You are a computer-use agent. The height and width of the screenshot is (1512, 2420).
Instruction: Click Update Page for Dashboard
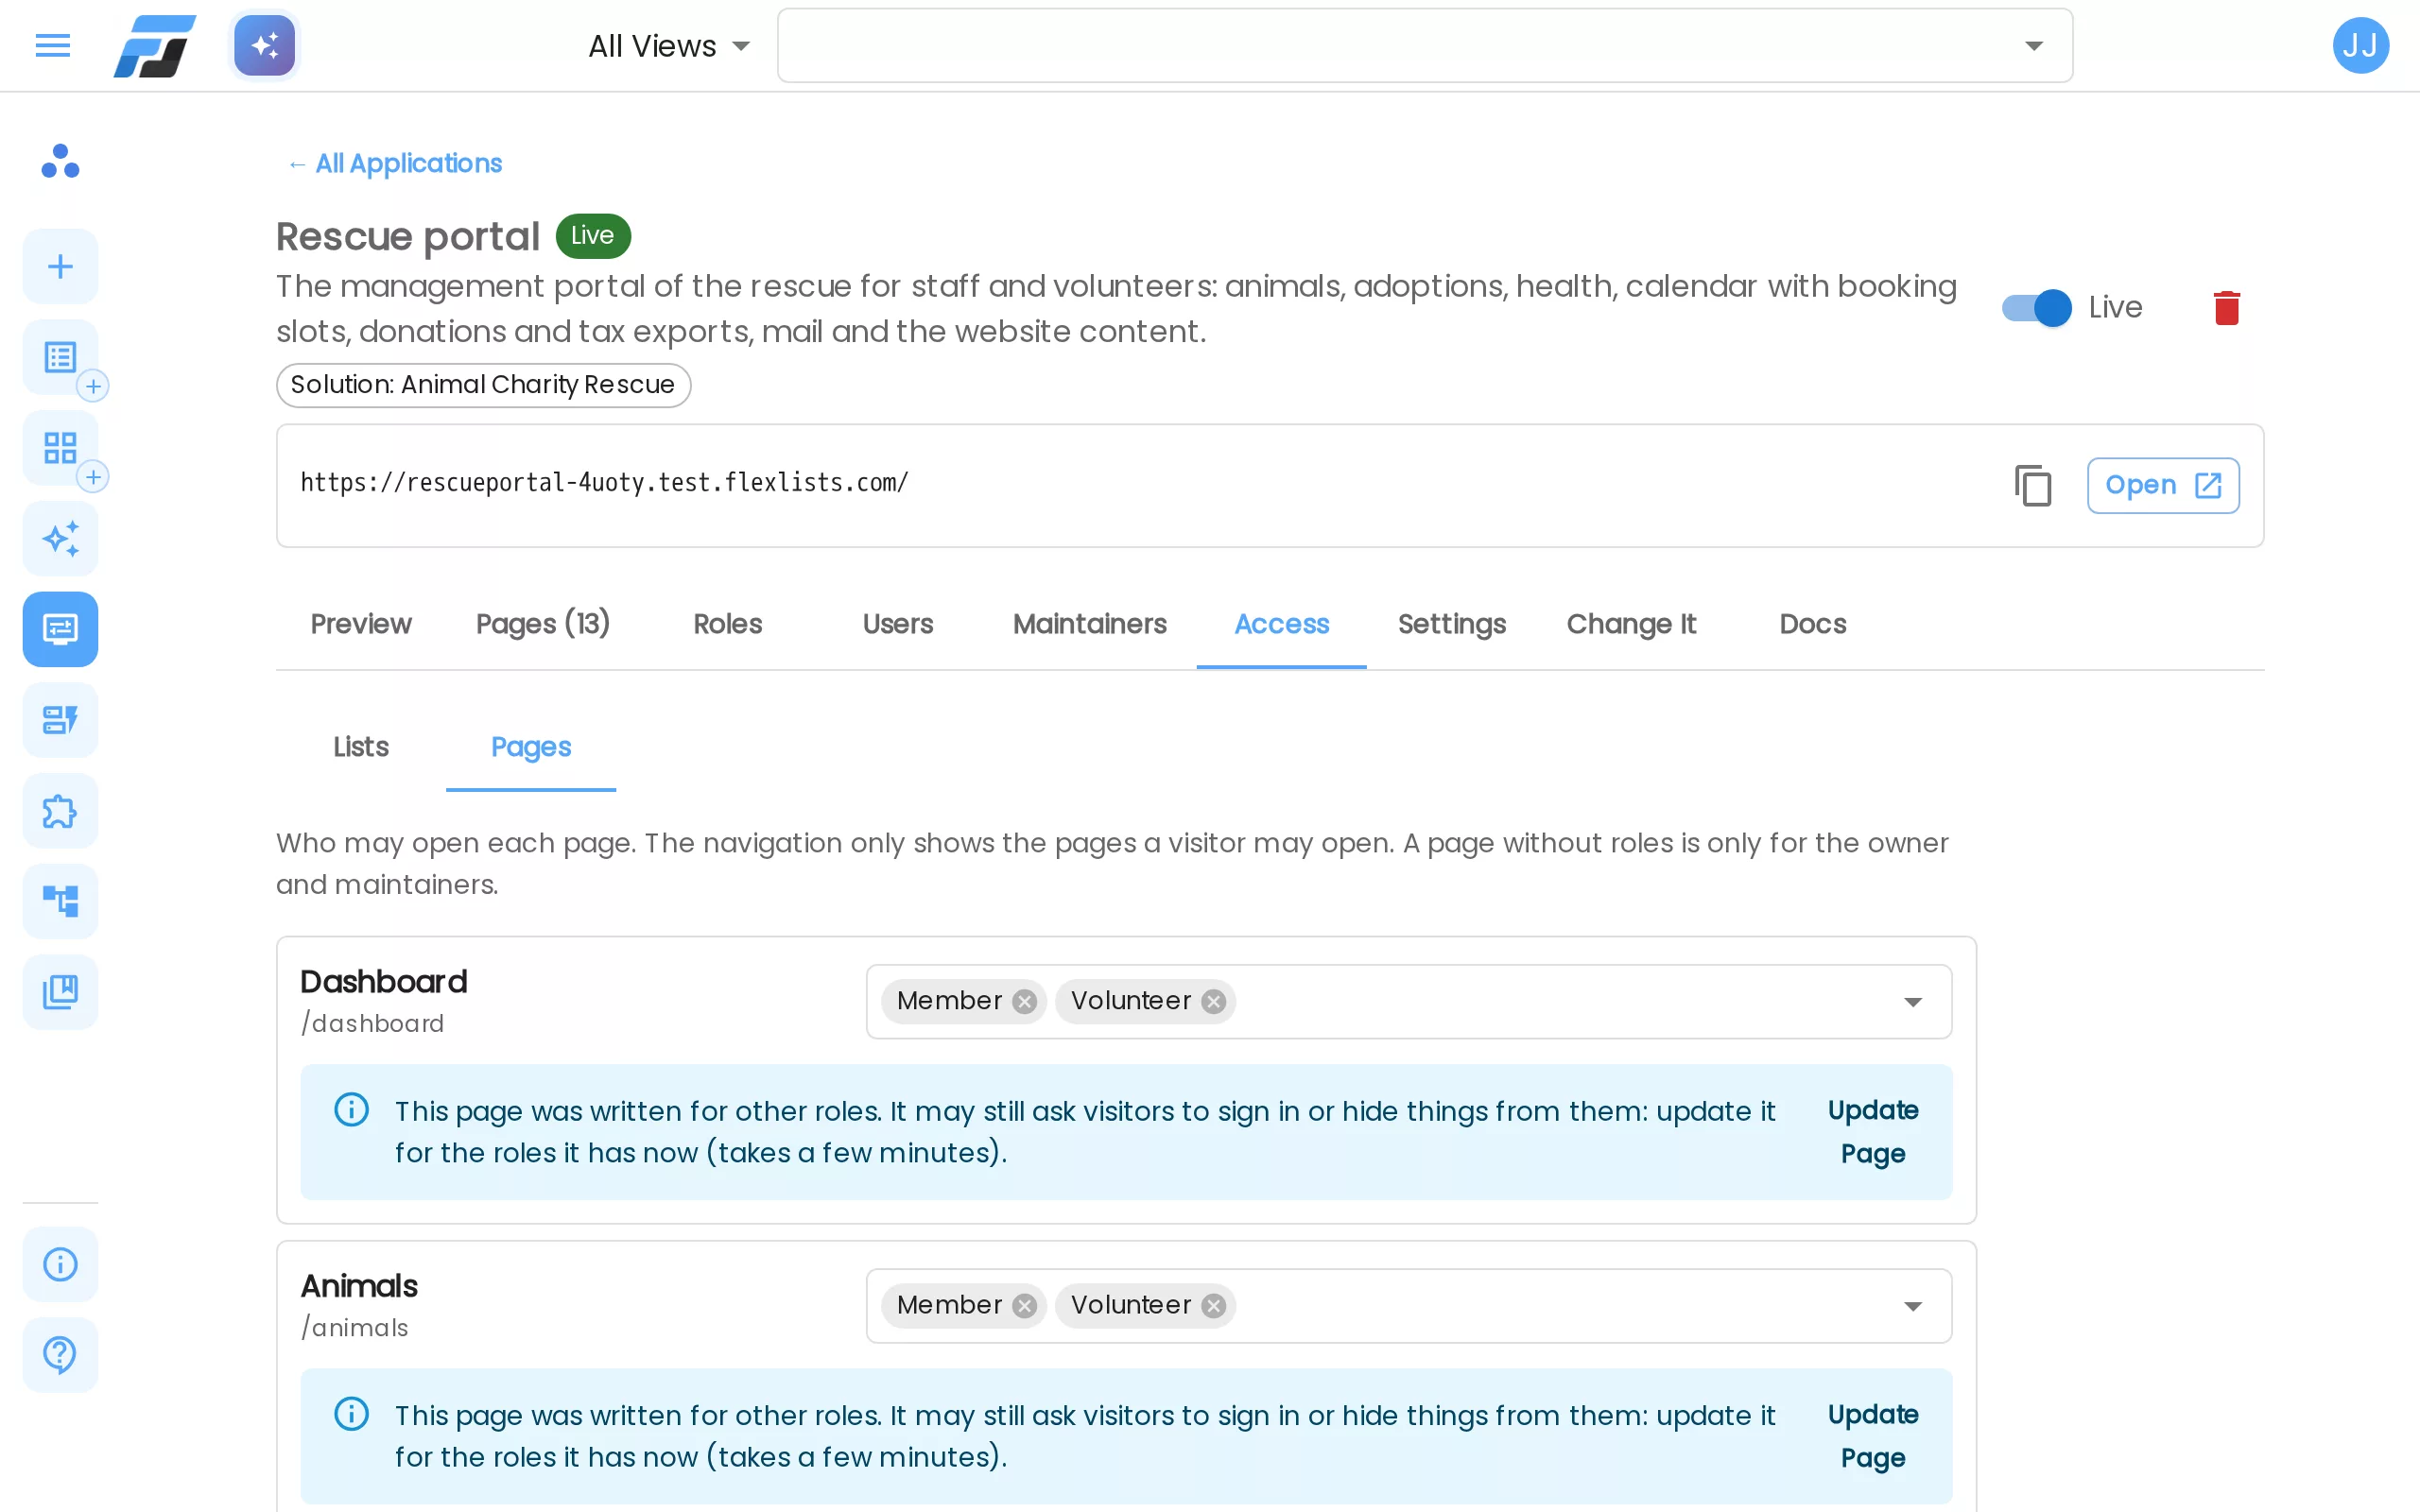1873,1132
